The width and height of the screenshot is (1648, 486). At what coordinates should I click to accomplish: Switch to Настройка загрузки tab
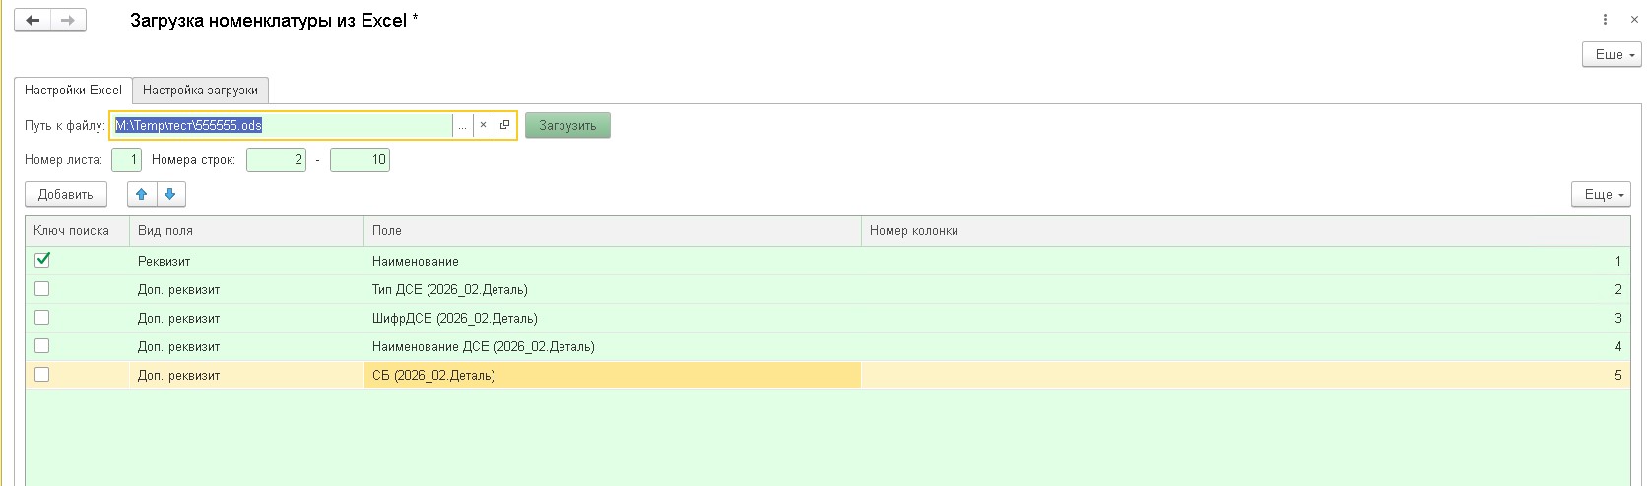point(200,90)
